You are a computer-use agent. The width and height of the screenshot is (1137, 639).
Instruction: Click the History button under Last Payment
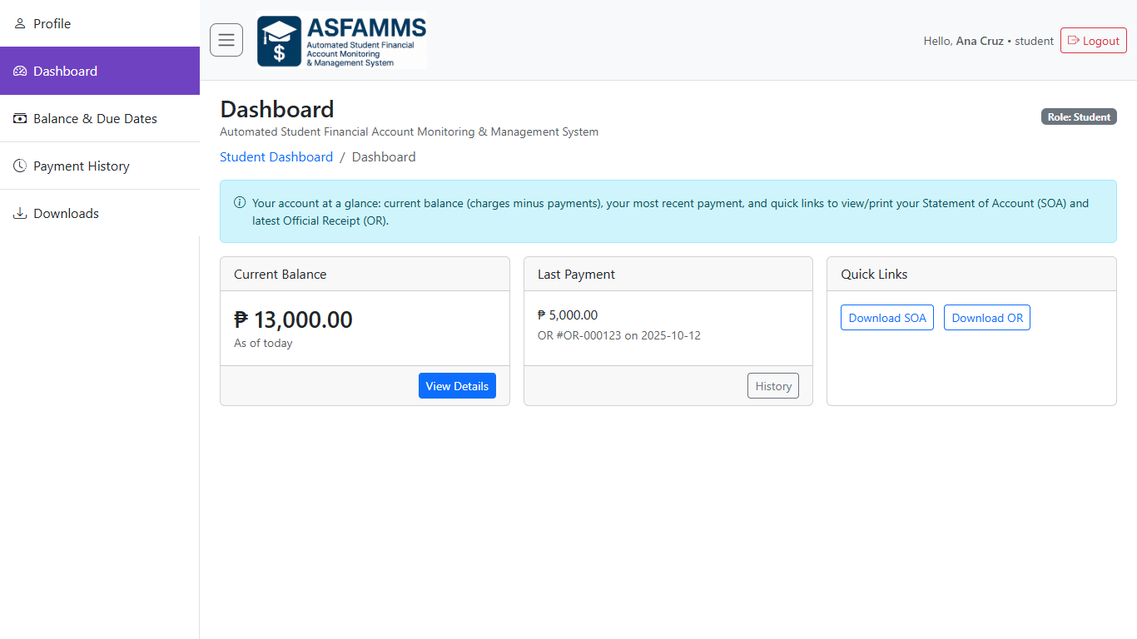773,386
